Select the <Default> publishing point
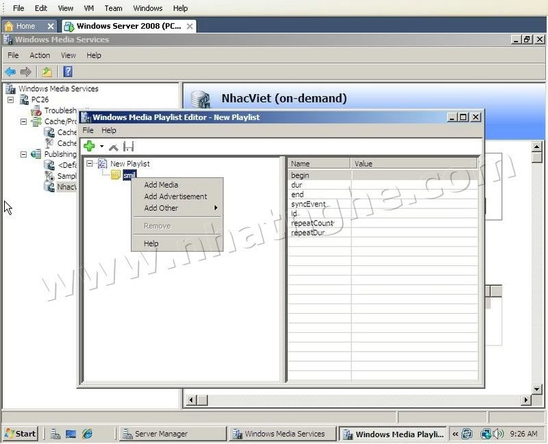 67,165
